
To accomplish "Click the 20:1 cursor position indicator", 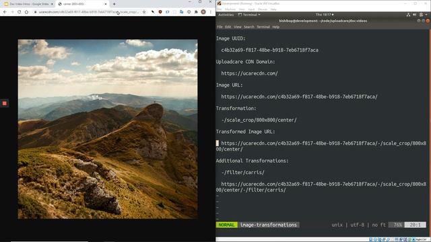I will pos(416,225).
